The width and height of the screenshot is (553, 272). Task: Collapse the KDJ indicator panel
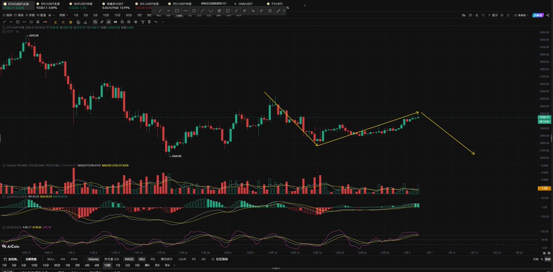[4, 227]
